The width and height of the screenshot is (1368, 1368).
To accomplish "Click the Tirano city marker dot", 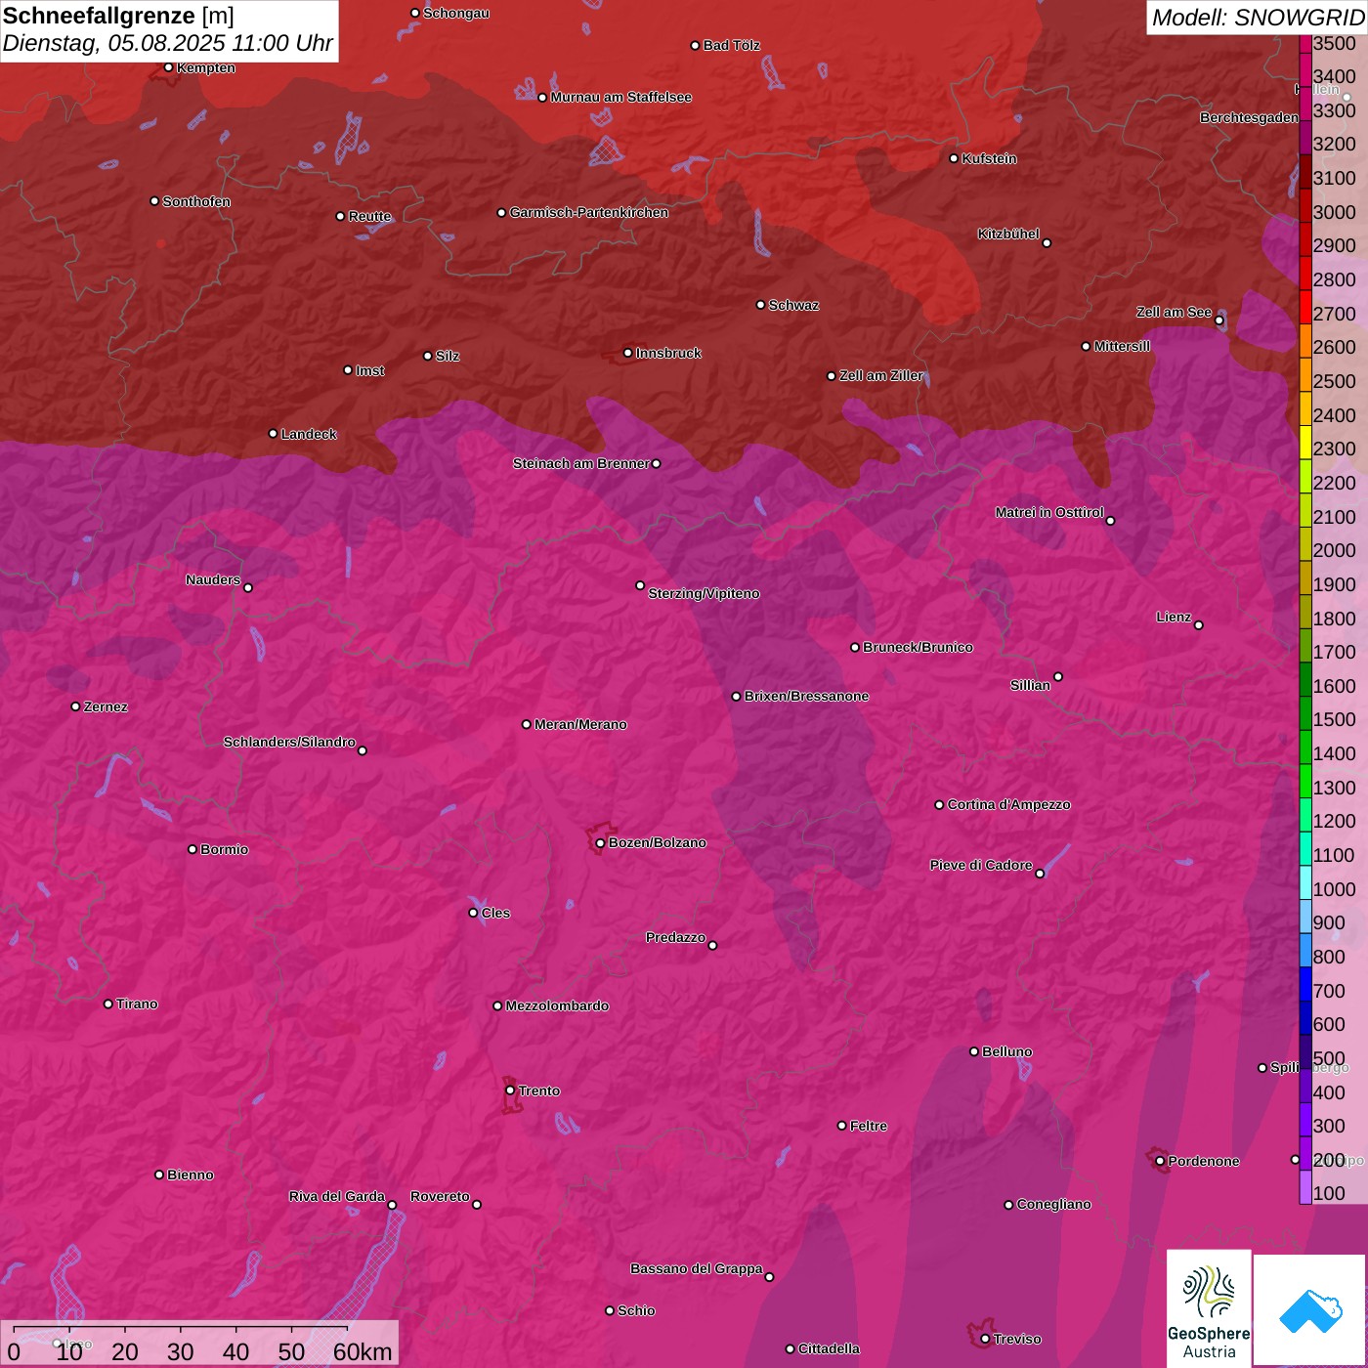I will pos(108,1004).
